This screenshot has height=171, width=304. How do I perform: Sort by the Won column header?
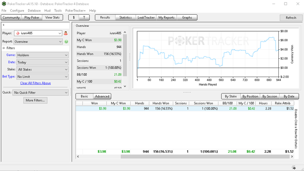94,103
